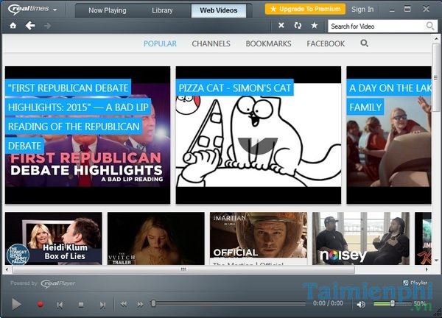Image resolution: width=442 pixels, height=318 pixels.
Task: Click the Sign In link
Action: point(362,10)
